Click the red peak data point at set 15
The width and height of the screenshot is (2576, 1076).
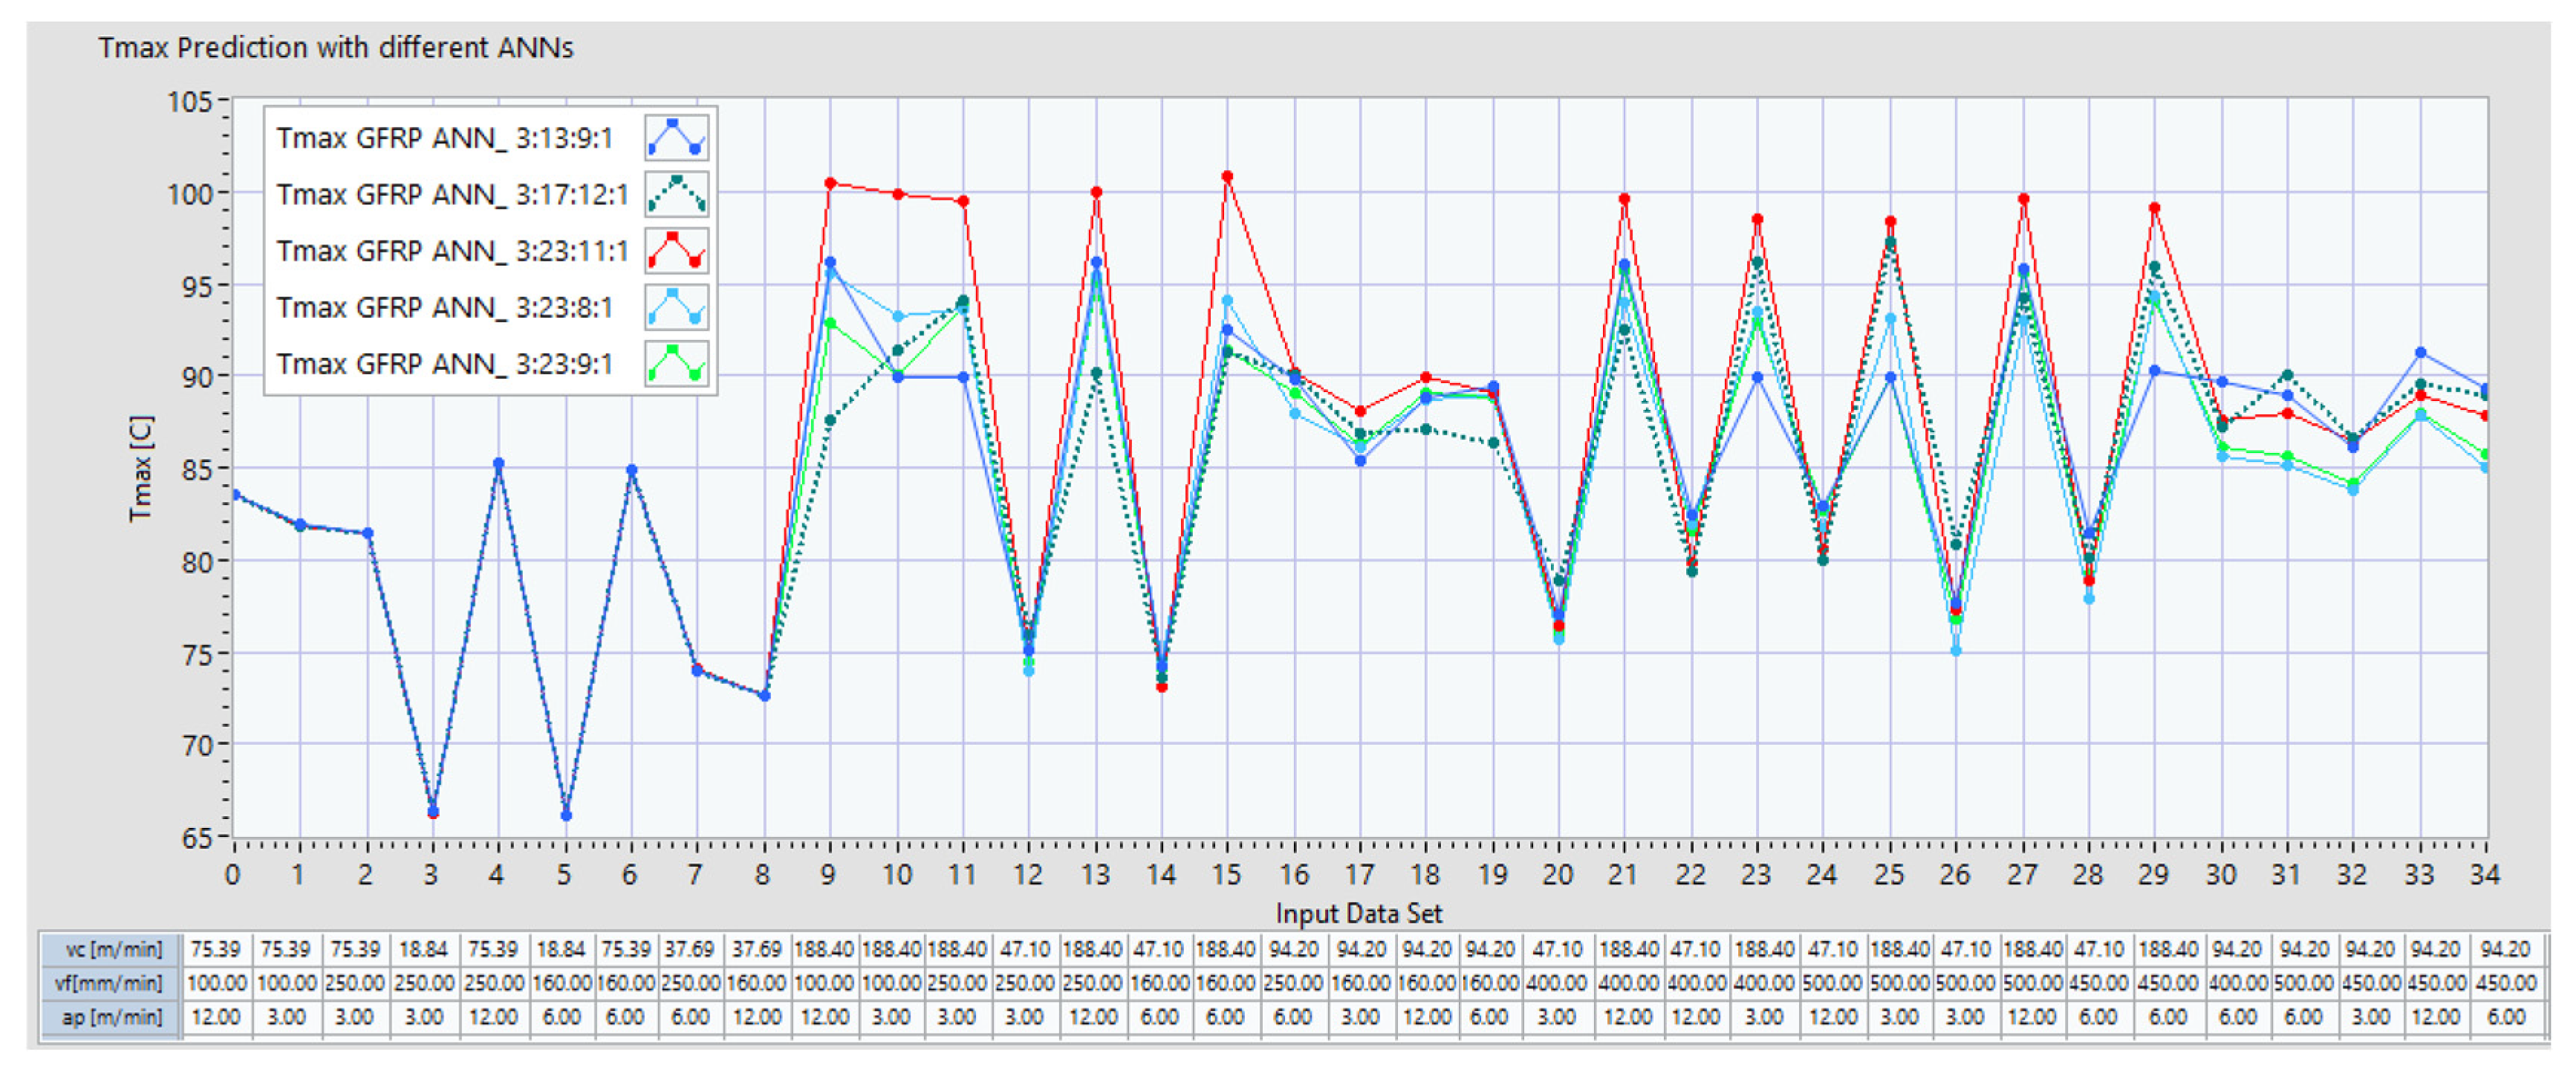tap(1227, 177)
